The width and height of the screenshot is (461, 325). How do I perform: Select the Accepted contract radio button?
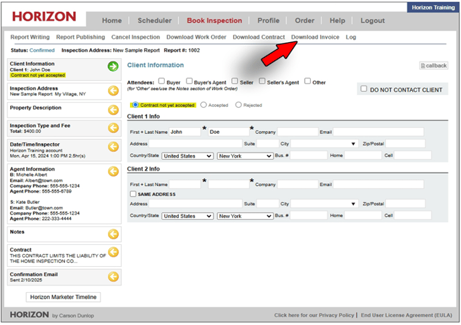tap(204, 105)
